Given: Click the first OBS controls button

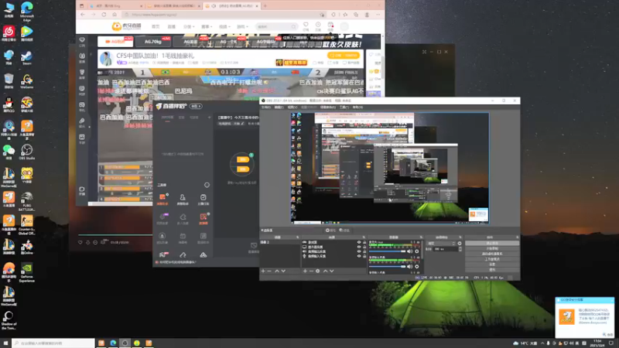Looking at the screenshot, I should (x=492, y=243).
